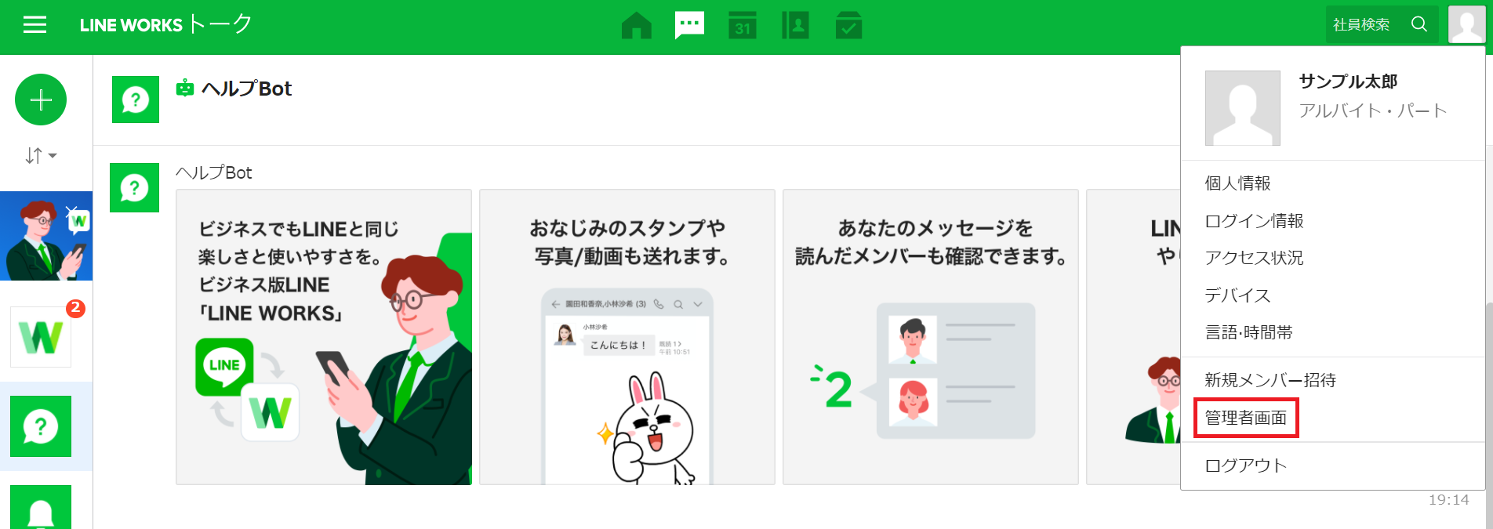The width and height of the screenshot is (1493, 529).
Task: Open 個人情報 menu item
Action: (x=1237, y=183)
